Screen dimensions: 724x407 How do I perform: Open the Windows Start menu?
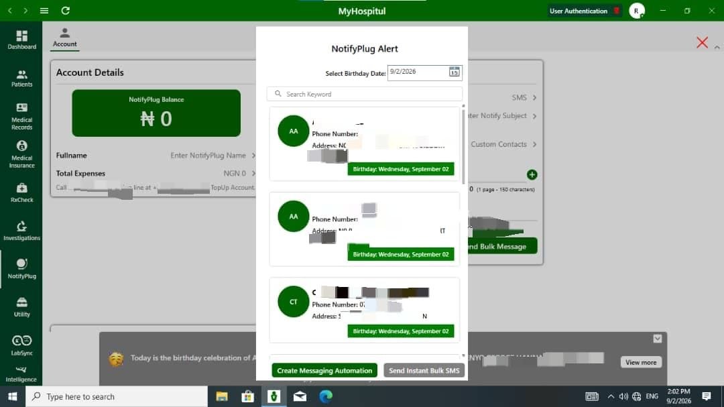click(13, 396)
